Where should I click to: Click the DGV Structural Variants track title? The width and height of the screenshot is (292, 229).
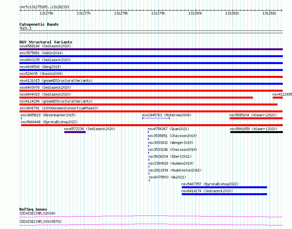[x=46, y=42]
